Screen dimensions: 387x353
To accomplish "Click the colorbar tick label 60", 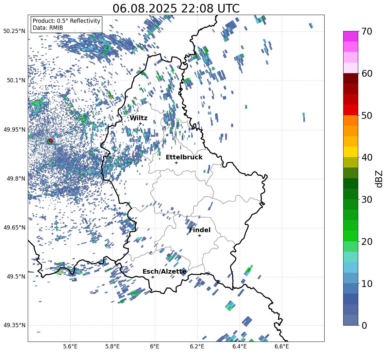I will [x=367, y=73].
